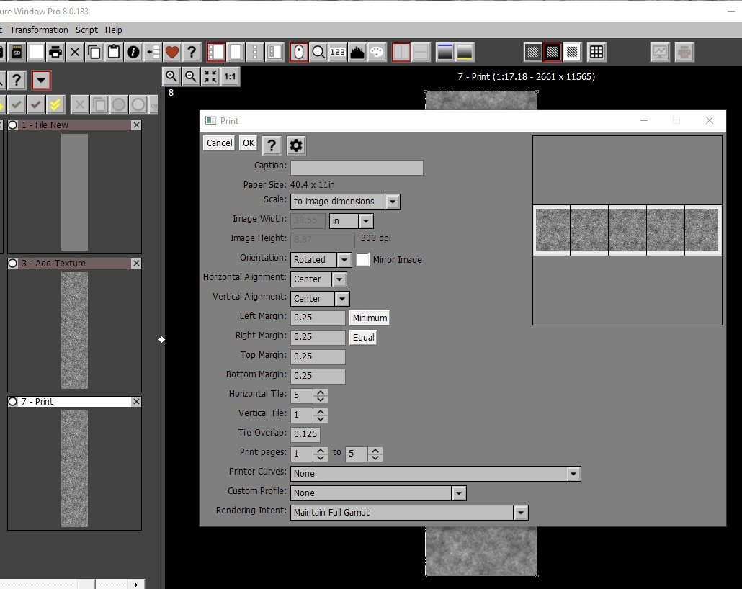Click the Minimum margin button
Viewport: 742px width, 589px height.
[370, 318]
